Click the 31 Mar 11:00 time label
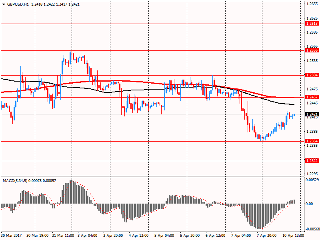Viewport: 320px width, 240px height. pos(63,236)
